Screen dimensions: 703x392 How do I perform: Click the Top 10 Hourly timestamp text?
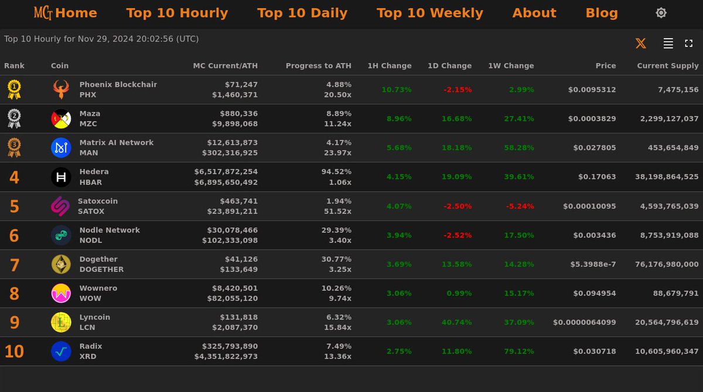tap(101, 39)
